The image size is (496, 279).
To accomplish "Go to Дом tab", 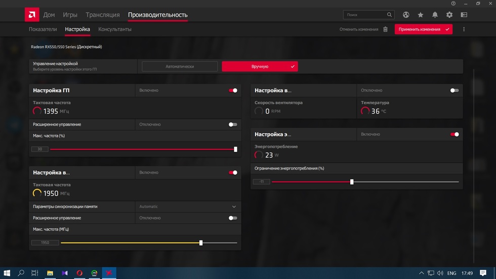I will point(49,15).
